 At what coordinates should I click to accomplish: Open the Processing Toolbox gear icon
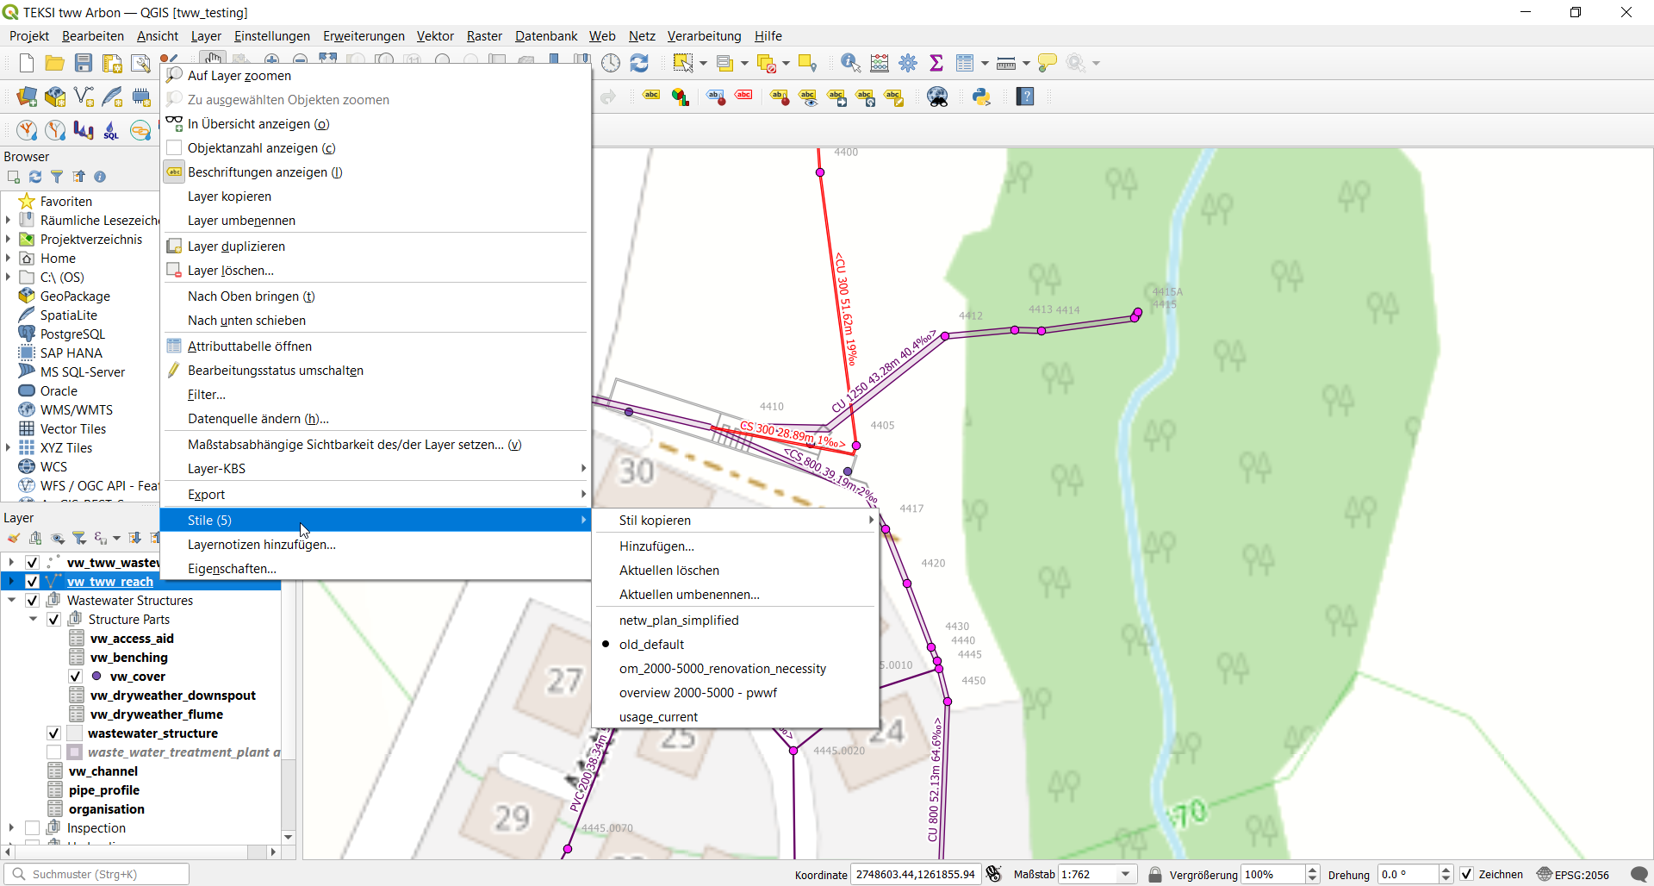[x=908, y=63]
